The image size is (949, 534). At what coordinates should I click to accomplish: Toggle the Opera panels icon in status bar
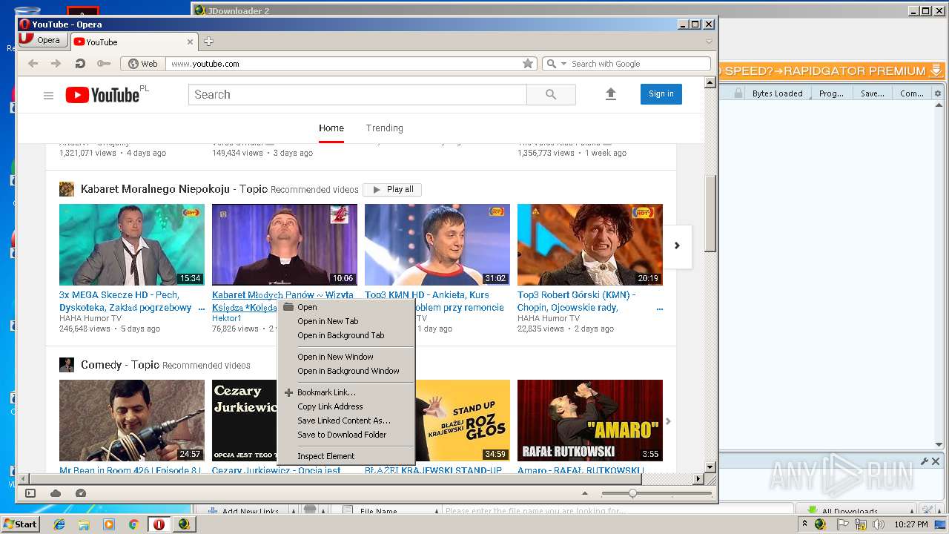click(x=30, y=493)
